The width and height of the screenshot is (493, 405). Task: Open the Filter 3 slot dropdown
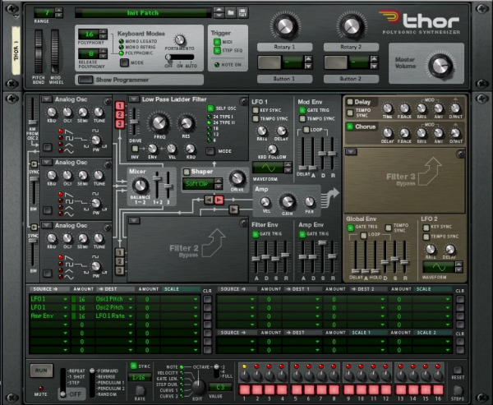[351, 152]
